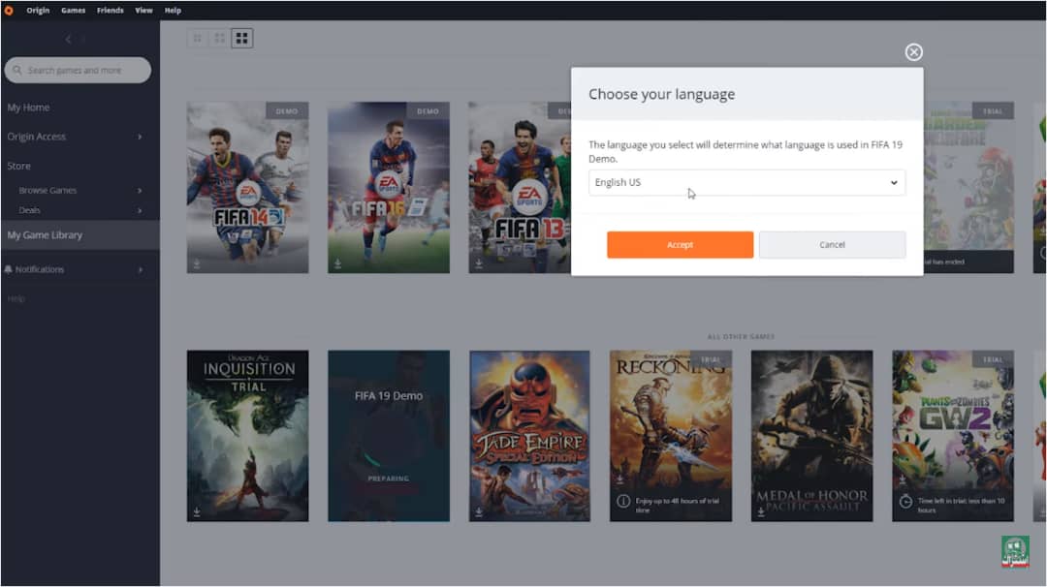
Task: Click the download icon on Dragon Age Inquisition
Action: point(197,511)
